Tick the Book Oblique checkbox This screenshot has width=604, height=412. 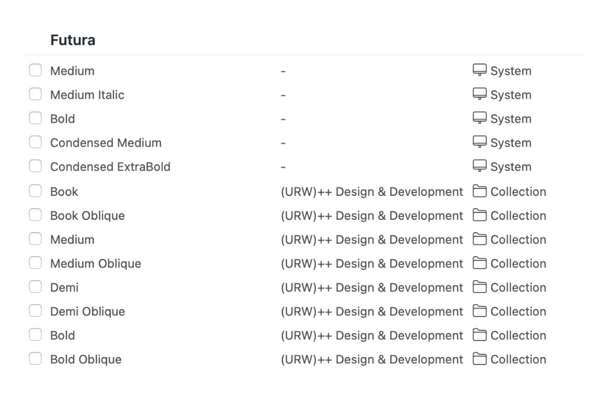[35, 215]
